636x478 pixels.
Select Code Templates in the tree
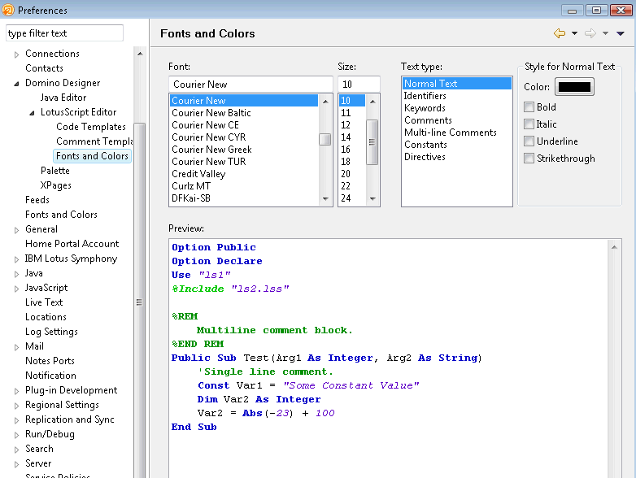(x=91, y=127)
